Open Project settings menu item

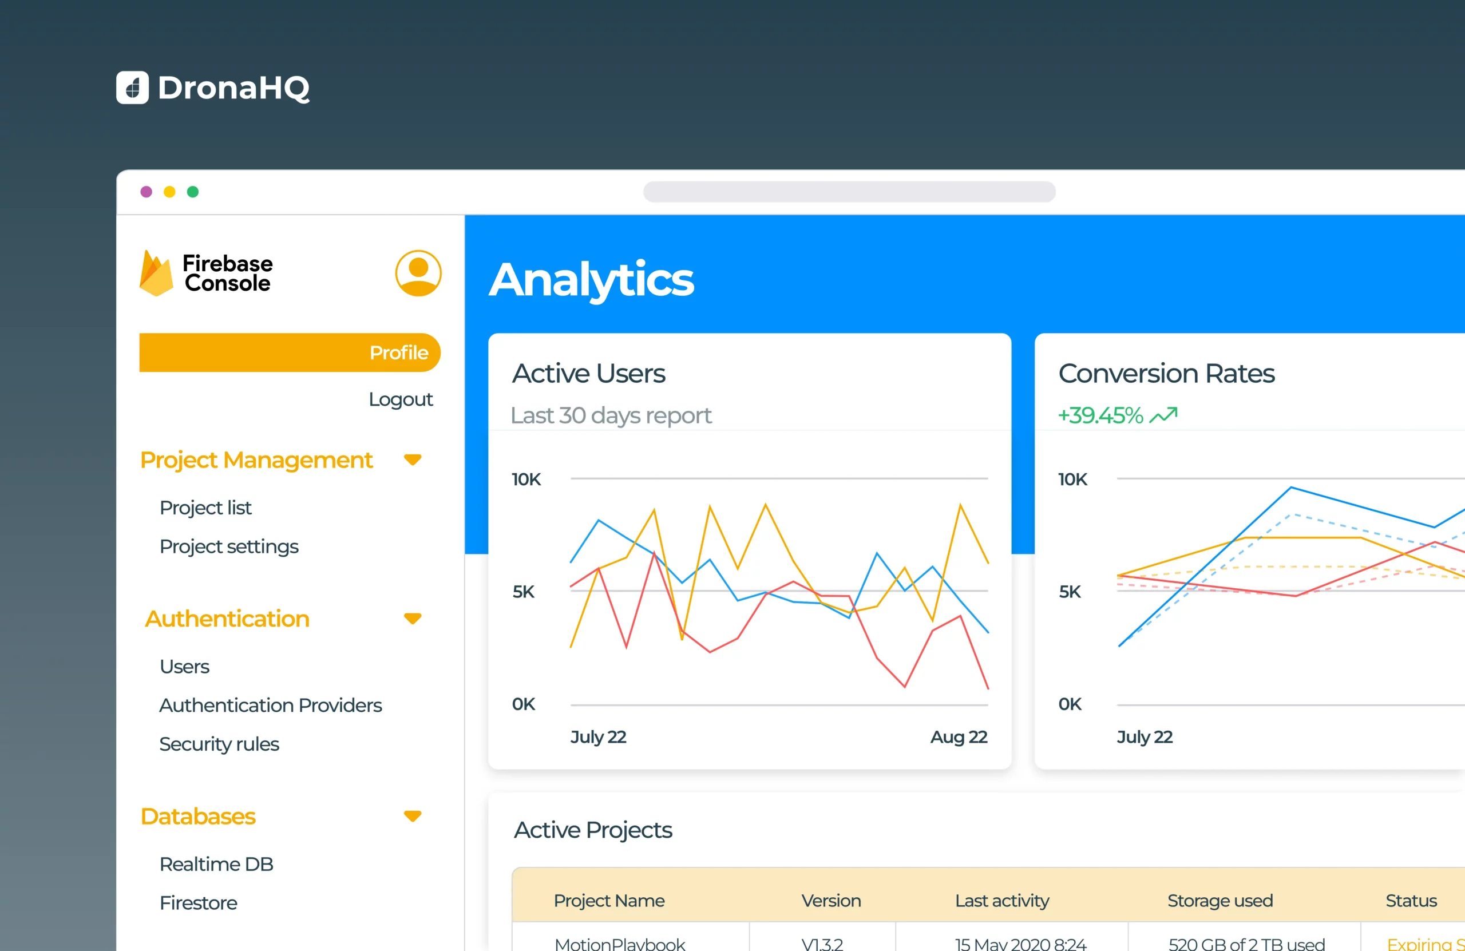[228, 546]
